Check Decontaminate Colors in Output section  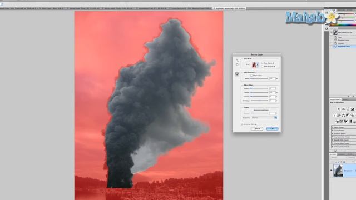(252, 110)
